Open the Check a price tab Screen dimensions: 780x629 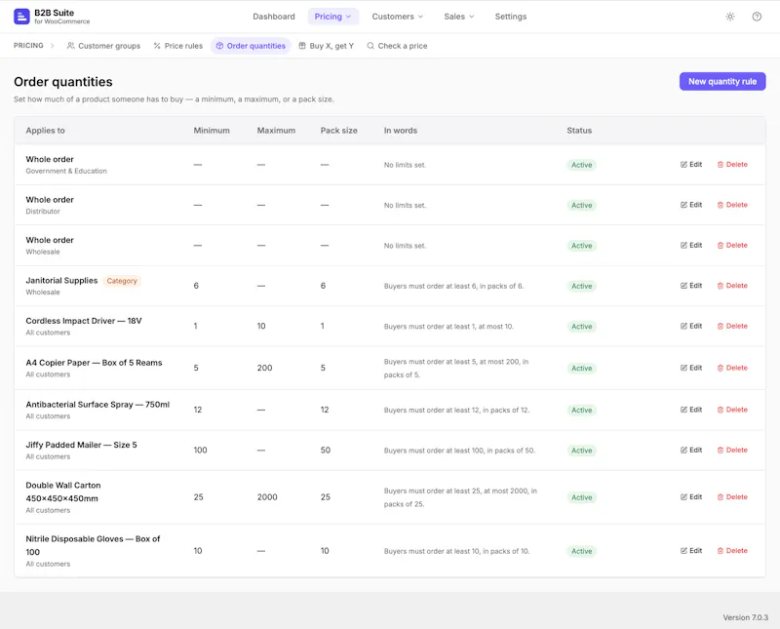397,46
